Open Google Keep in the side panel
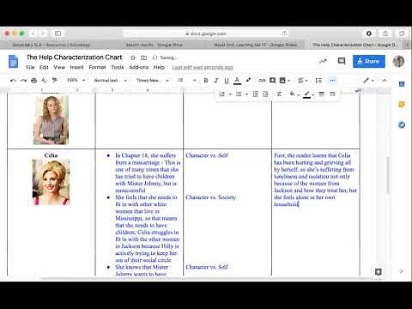412x309 pixels. coord(402,105)
